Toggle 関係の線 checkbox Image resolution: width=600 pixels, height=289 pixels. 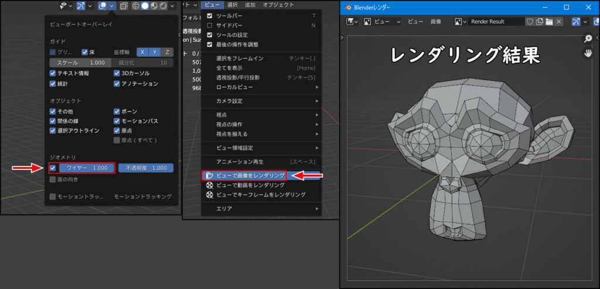click(53, 121)
